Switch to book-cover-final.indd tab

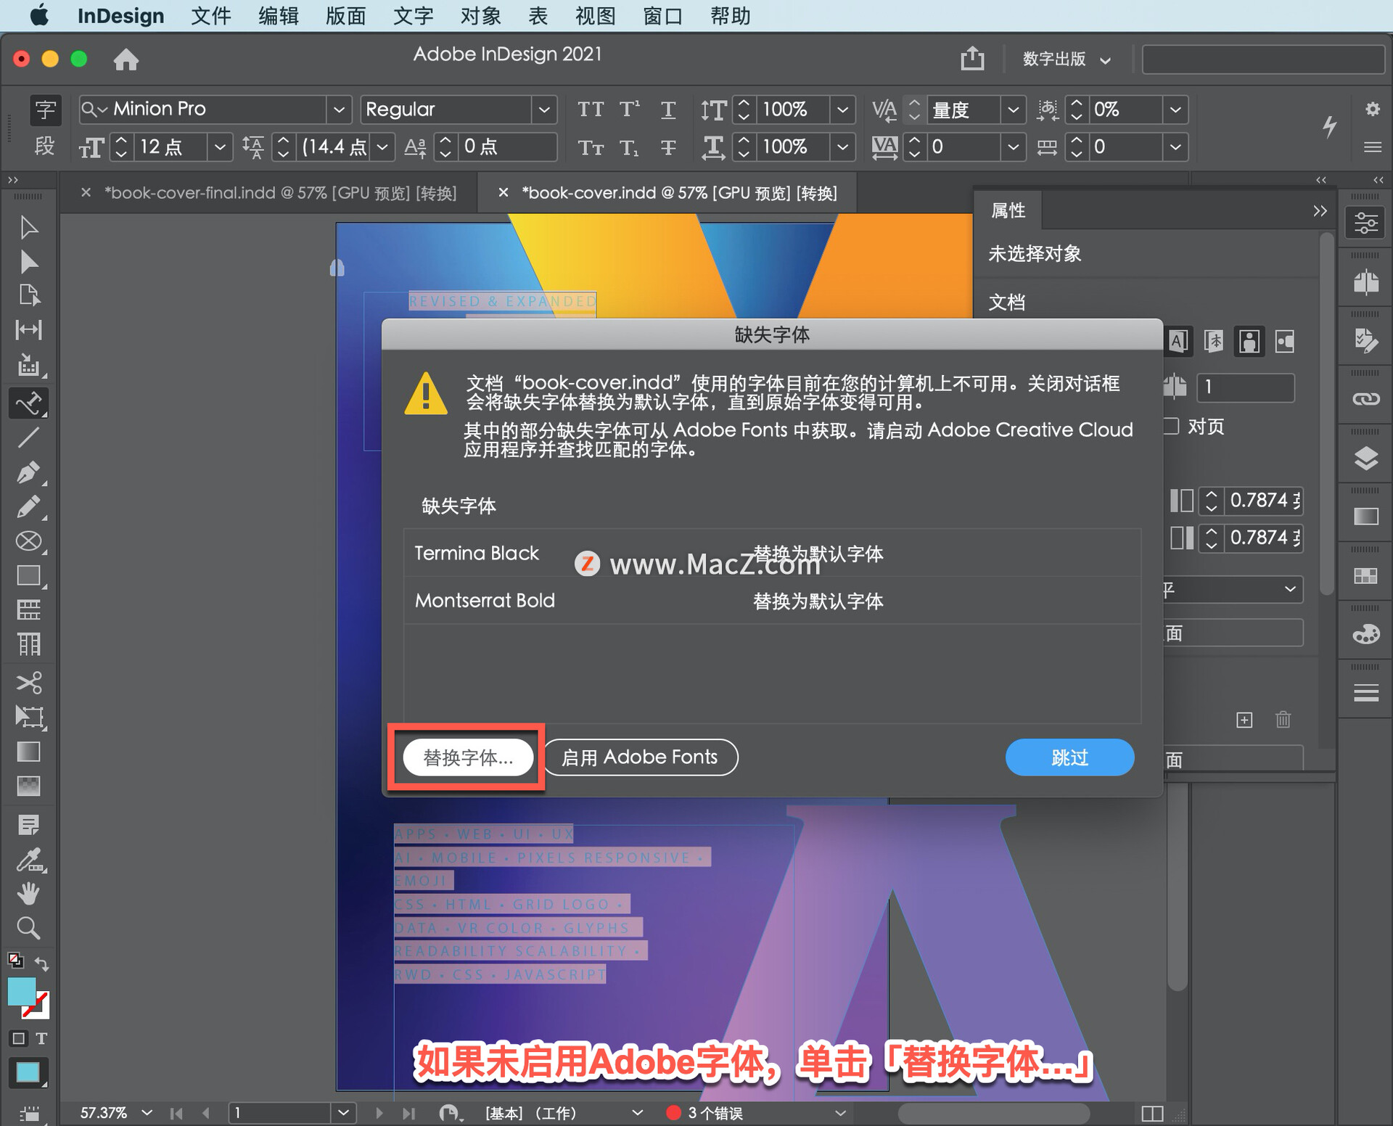pos(280,193)
